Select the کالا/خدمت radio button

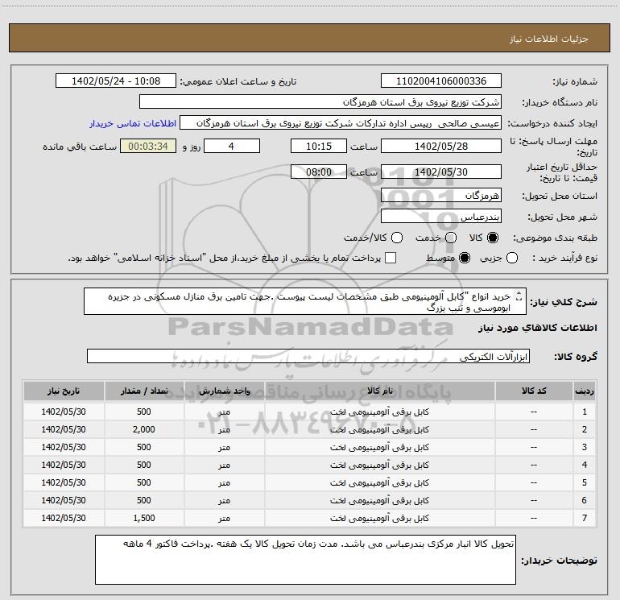click(x=397, y=238)
